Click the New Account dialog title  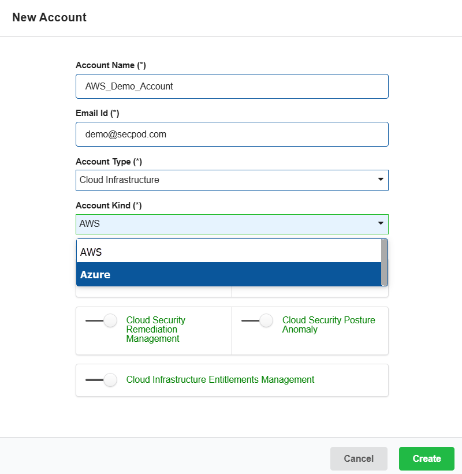[49, 17]
